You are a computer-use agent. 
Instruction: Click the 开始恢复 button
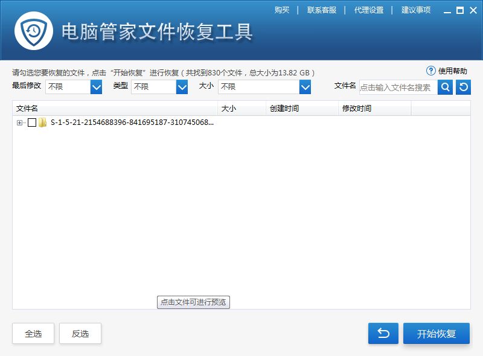pos(437,333)
